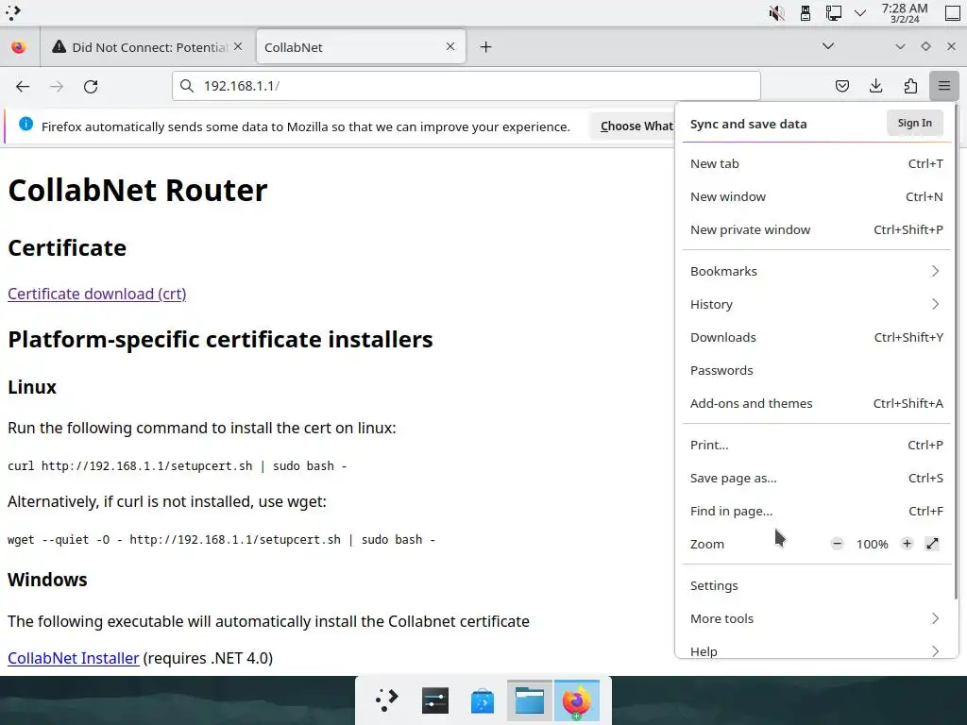The height and width of the screenshot is (725, 967).
Task: Reload the current page
Action: pos(91,86)
